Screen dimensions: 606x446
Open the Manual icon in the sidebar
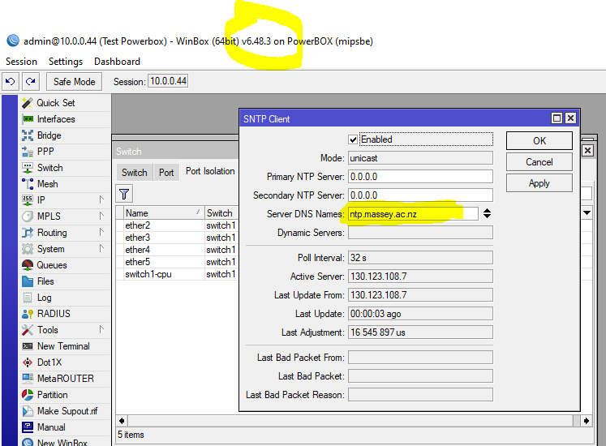(28, 427)
